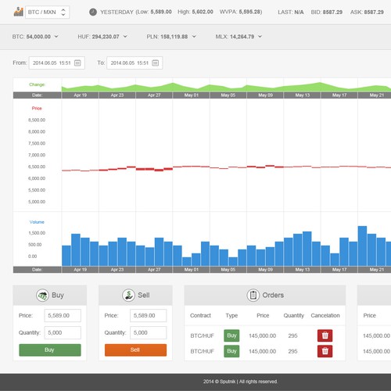Open the From date calendar icon
The height and width of the screenshot is (391, 391).
coord(77,63)
